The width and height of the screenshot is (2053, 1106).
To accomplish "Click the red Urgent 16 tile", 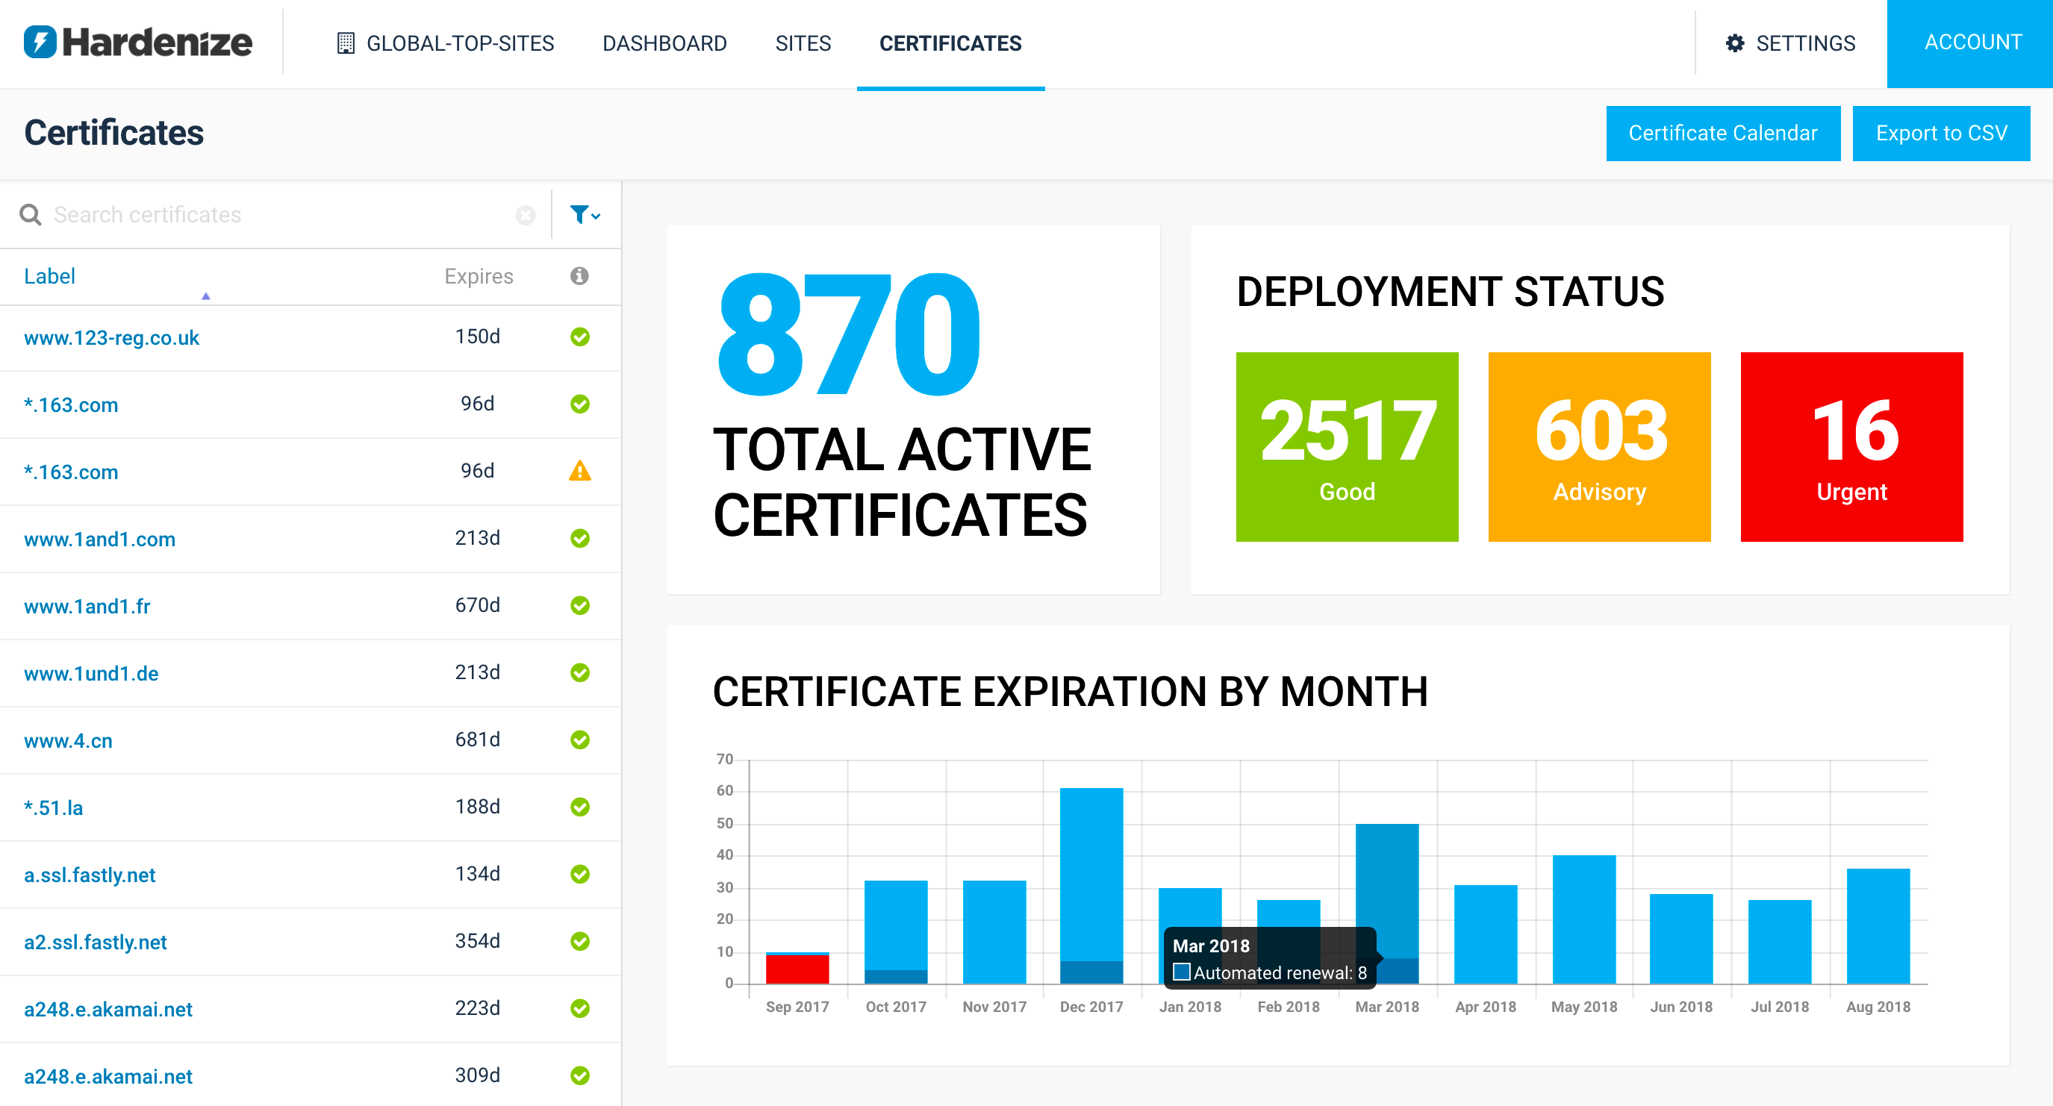I will point(1851,447).
